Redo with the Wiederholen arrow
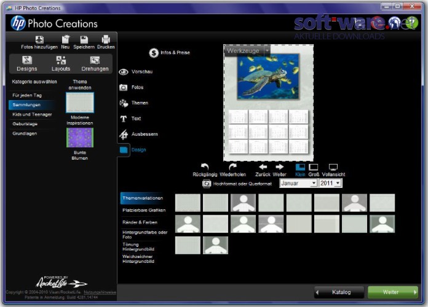The image size is (428, 307). pyautogui.click(x=232, y=166)
